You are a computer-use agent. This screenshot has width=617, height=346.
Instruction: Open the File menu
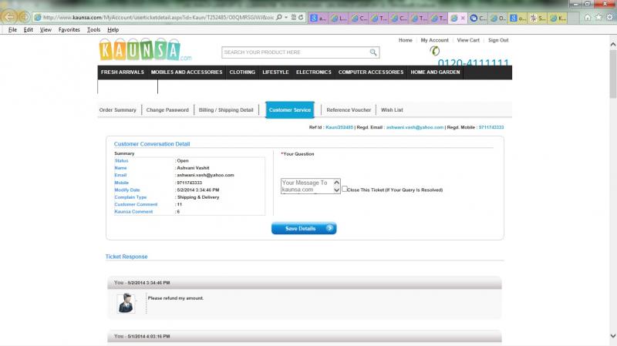pyautogui.click(x=12, y=29)
